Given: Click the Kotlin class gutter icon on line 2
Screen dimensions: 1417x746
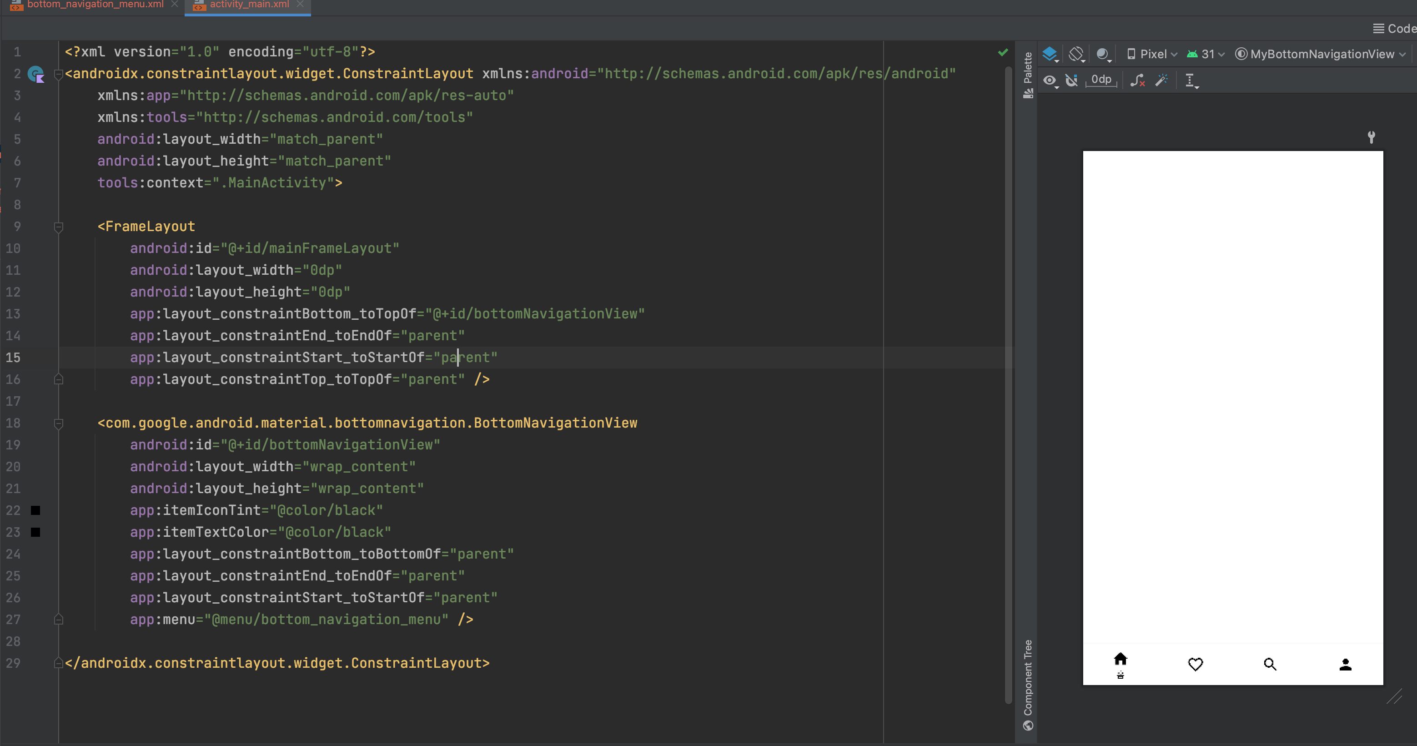Looking at the screenshot, I should click(x=36, y=74).
